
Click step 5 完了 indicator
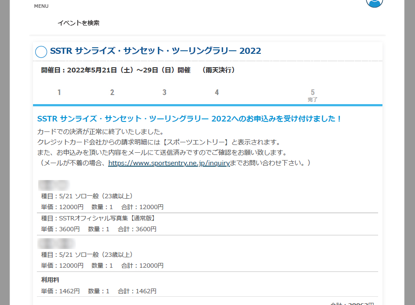point(313,95)
